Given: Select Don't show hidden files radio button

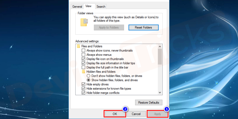Looking at the screenshot, I should 88,76.
